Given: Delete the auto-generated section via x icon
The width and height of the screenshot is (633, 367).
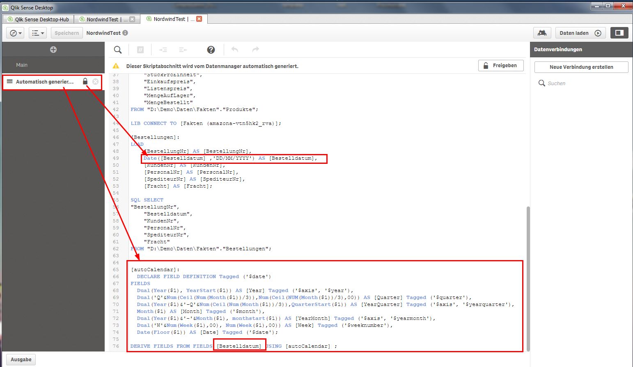Looking at the screenshot, I should 96,82.
